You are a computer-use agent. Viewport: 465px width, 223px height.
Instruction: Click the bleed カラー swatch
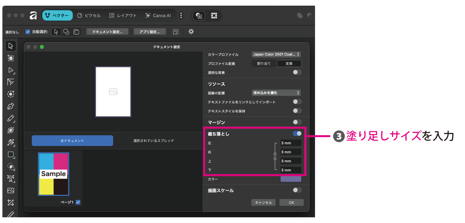tap(291, 179)
